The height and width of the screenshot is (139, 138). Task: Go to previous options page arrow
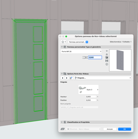point(63,78)
